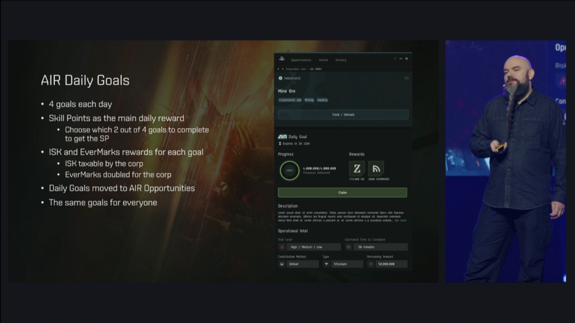Click the AIR Daily Goal logo
Image resolution: width=575 pixels, height=323 pixels.
coord(282,137)
